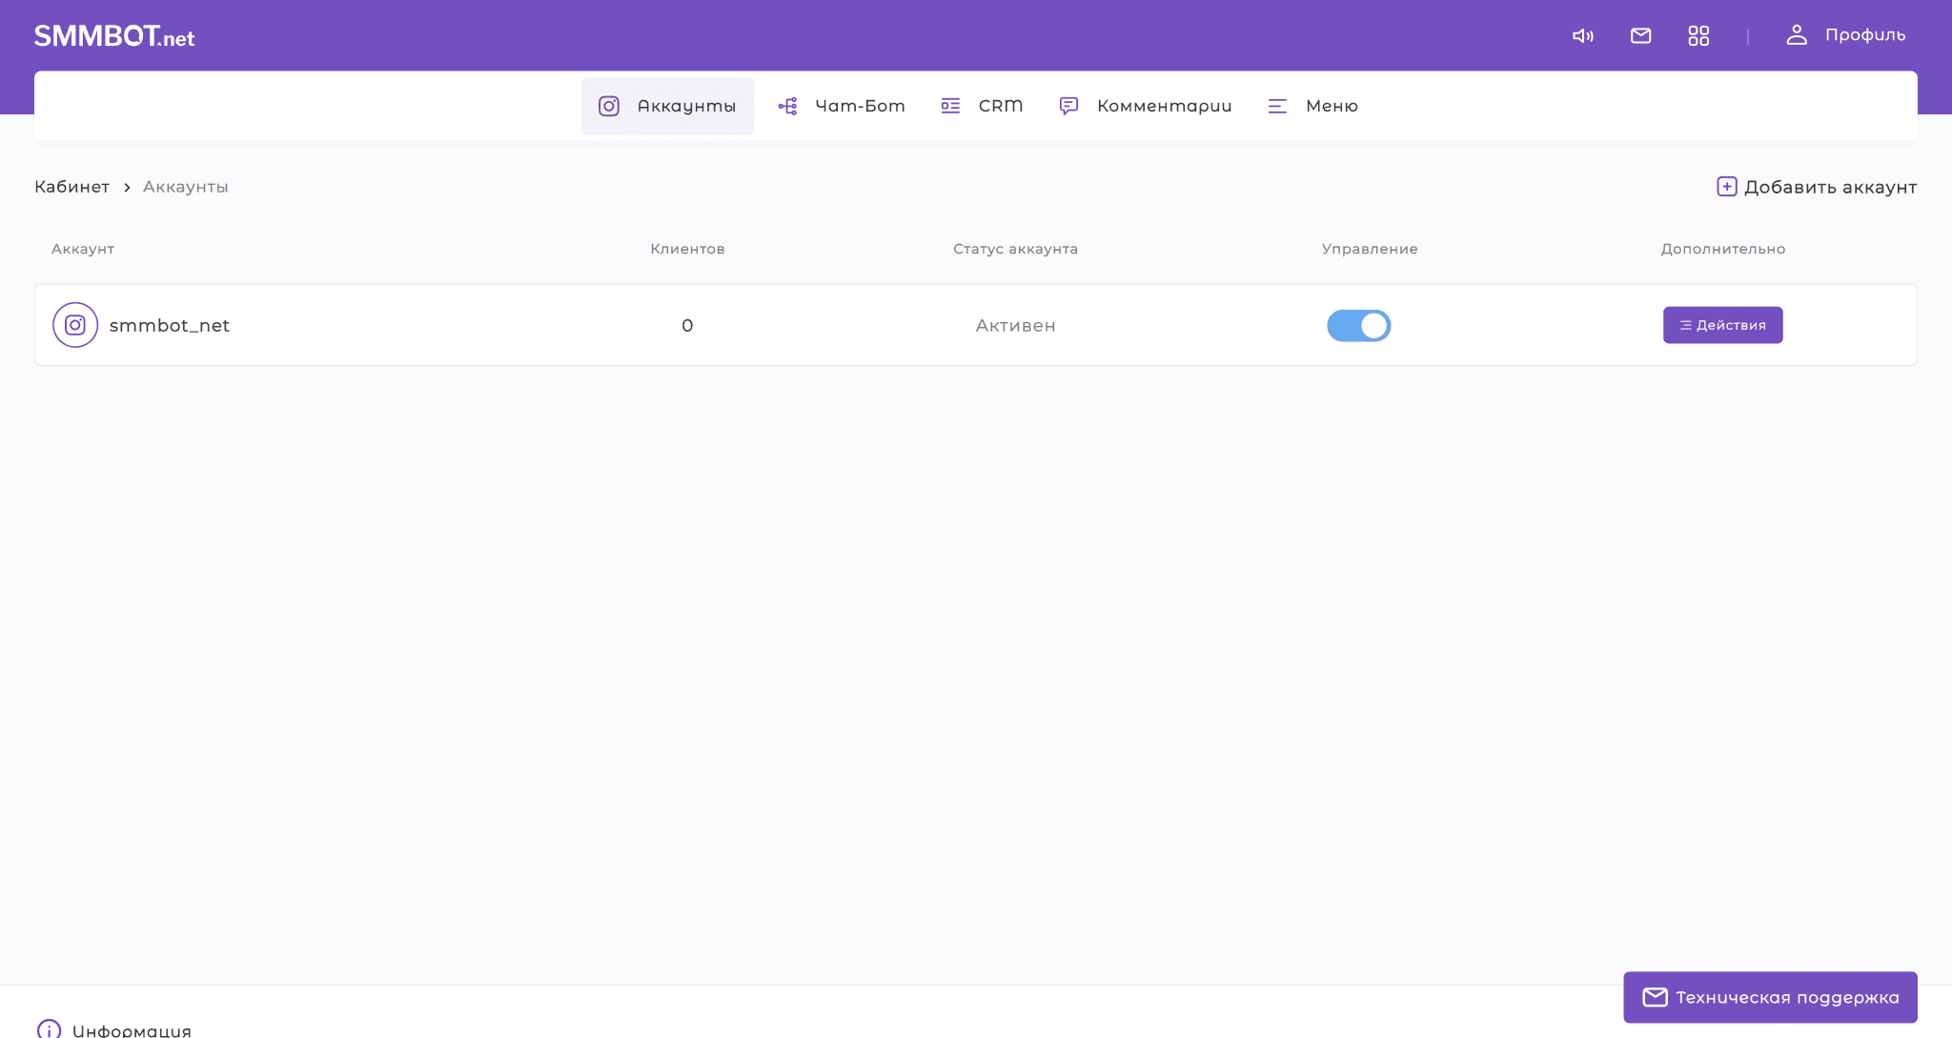The image size is (1952, 1038).
Task: Click the plus icon beside Добавить аккаунт
Action: coord(1728,186)
